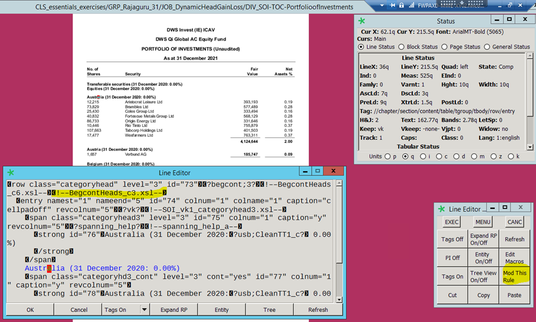The image size is (536, 322).
Task: Click Refresh in Line Editor bottom bar
Action: point(318,310)
